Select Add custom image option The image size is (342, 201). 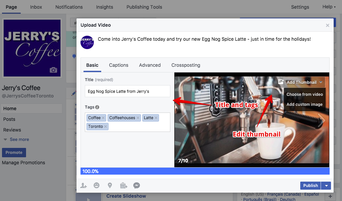coord(305,105)
